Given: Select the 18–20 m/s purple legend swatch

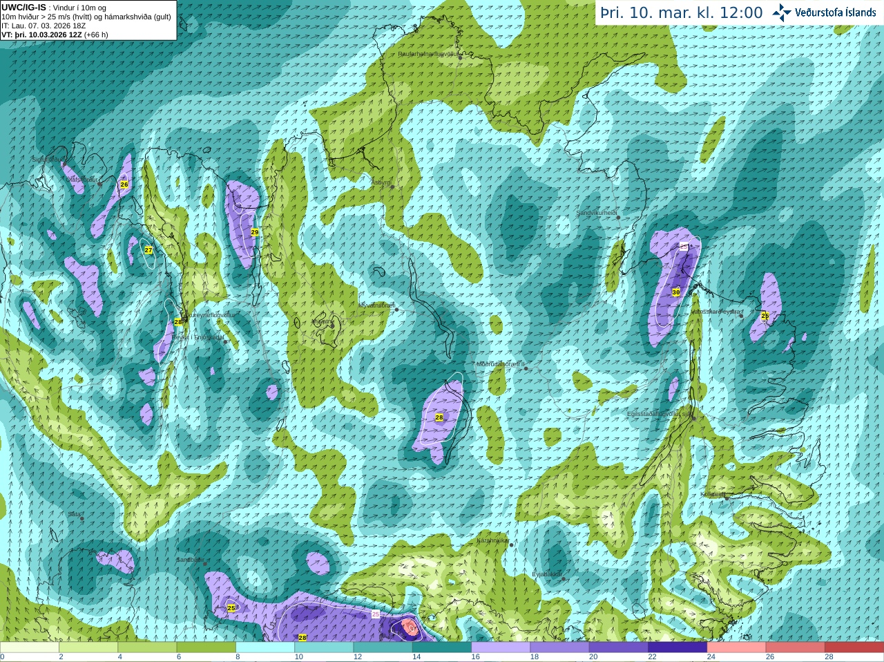Looking at the screenshot, I should [x=559, y=647].
